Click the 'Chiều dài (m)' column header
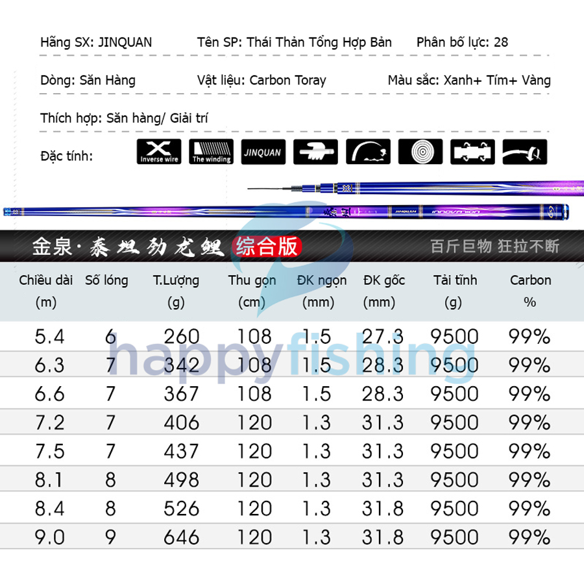Viewport: 584px width, 584px height. click(46, 291)
